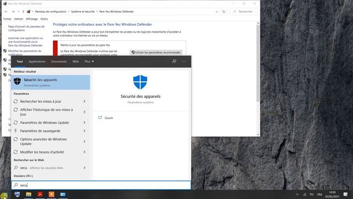353x199 pixels.
Task: Open the first taskbar app icon
Action: tap(17, 194)
